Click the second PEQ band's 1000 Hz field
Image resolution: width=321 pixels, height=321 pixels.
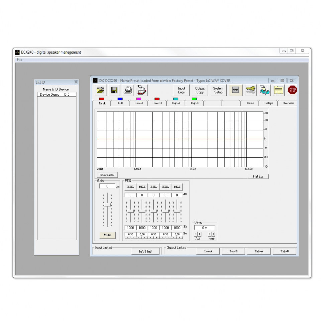[x=142, y=228]
